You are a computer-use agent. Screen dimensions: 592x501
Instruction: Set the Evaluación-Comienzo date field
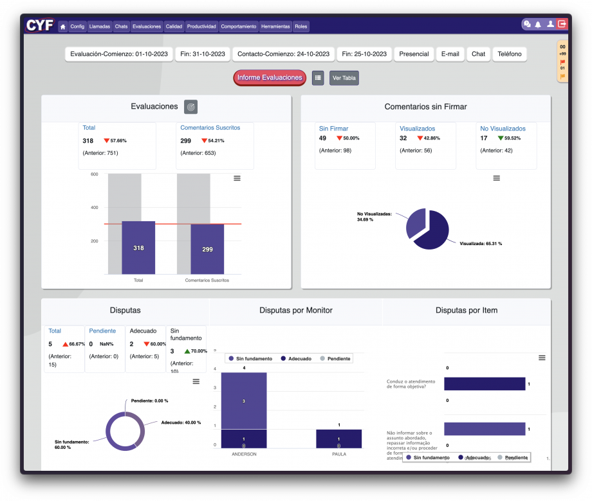pyautogui.click(x=118, y=54)
